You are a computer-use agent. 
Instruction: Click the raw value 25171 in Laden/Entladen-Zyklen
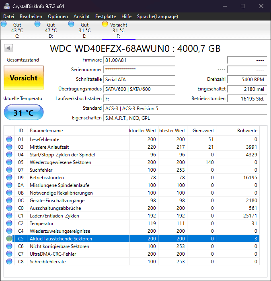pos(250,215)
